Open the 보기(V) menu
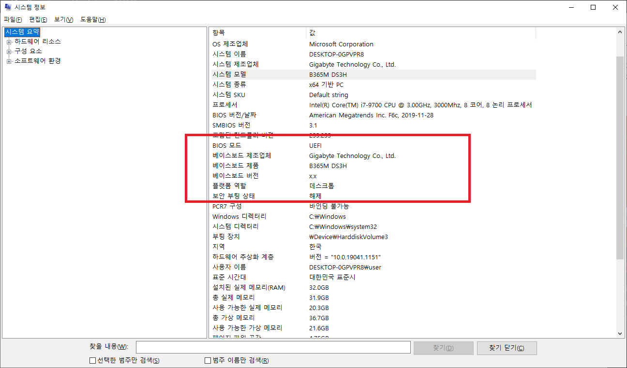Screen dimensions: 627x368 (64, 19)
